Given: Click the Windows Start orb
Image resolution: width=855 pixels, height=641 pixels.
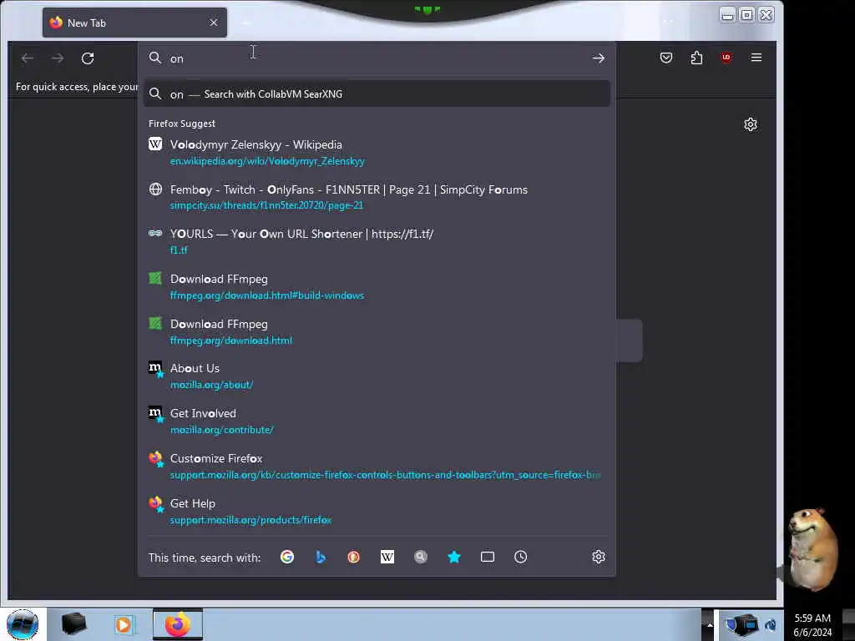Looking at the screenshot, I should click(x=23, y=624).
